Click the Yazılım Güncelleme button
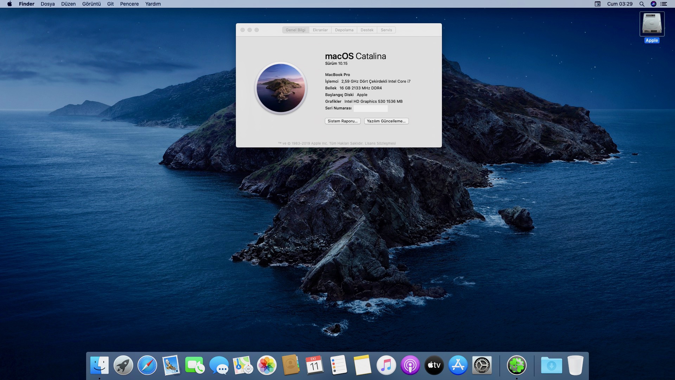Image resolution: width=675 pixels, height=380 pixels. point(386,121)
